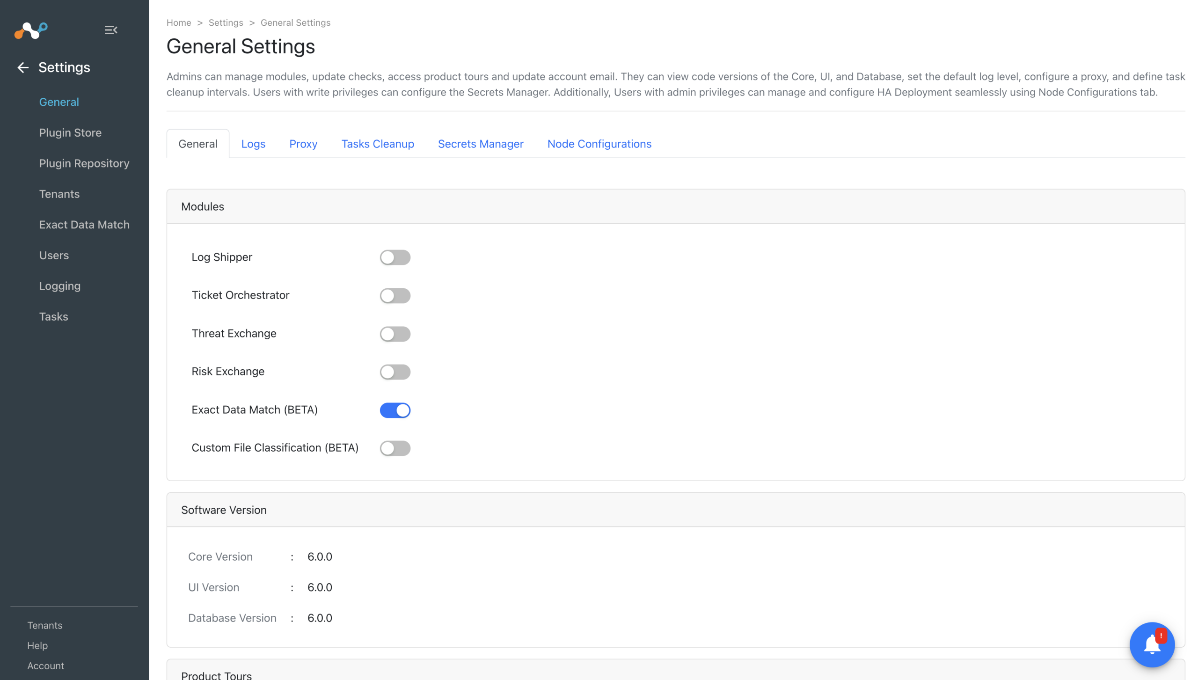
Task: Switch to the Logs tab
Action: point(253,144)
